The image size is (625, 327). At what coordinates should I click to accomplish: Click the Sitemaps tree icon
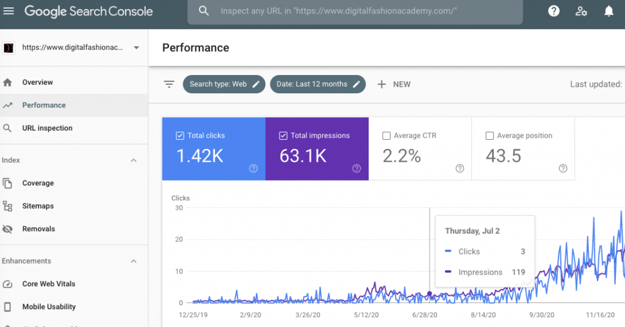tap(7, 206)
